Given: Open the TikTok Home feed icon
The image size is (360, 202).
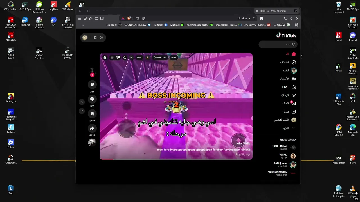Looking at the screenshot, I should point(294,54).
